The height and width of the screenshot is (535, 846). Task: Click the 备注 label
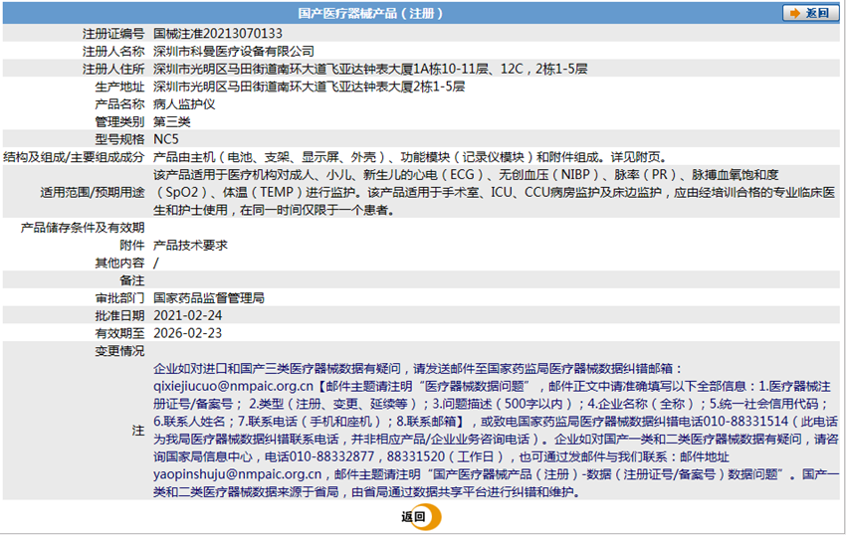(x=132, y=280)
